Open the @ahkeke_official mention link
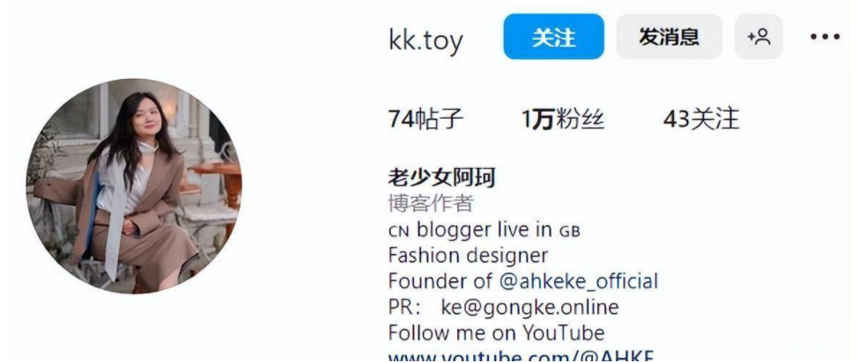This screenshot has height=363, width=851. point(577,282)
